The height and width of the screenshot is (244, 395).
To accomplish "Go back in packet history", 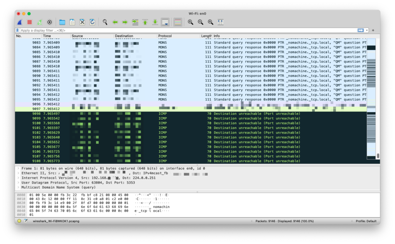I will coord(115,22).
